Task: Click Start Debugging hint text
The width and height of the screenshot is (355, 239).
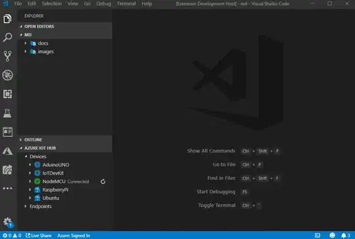Action: coord(216,192)
